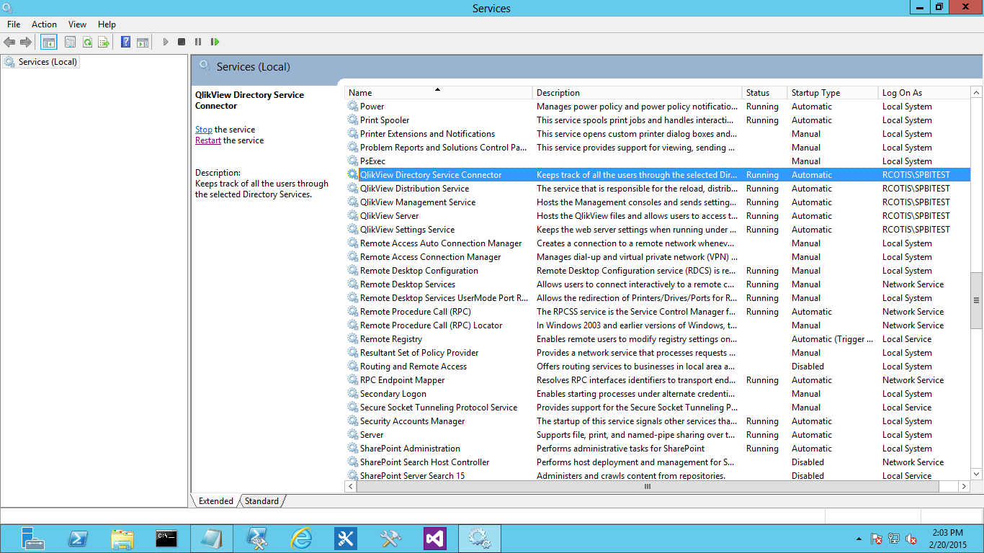Select SharePoint Search Host Controller row
This screenshot has width=984, height=553.
pos(658,462)
